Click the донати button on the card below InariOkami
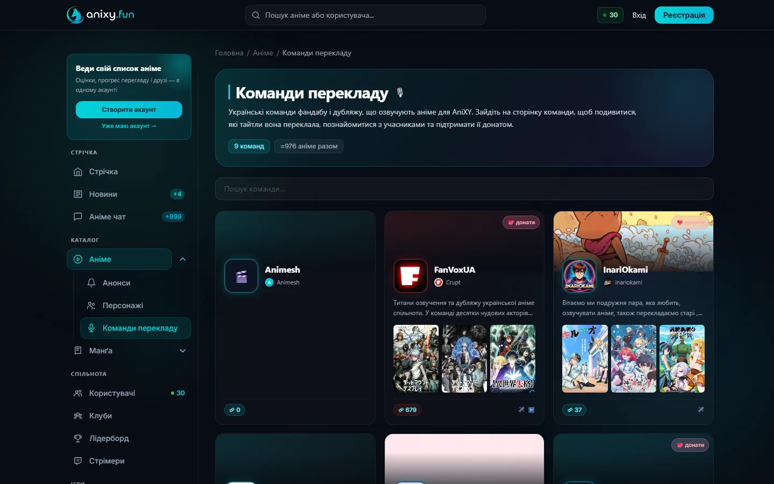 pos(690,445)
